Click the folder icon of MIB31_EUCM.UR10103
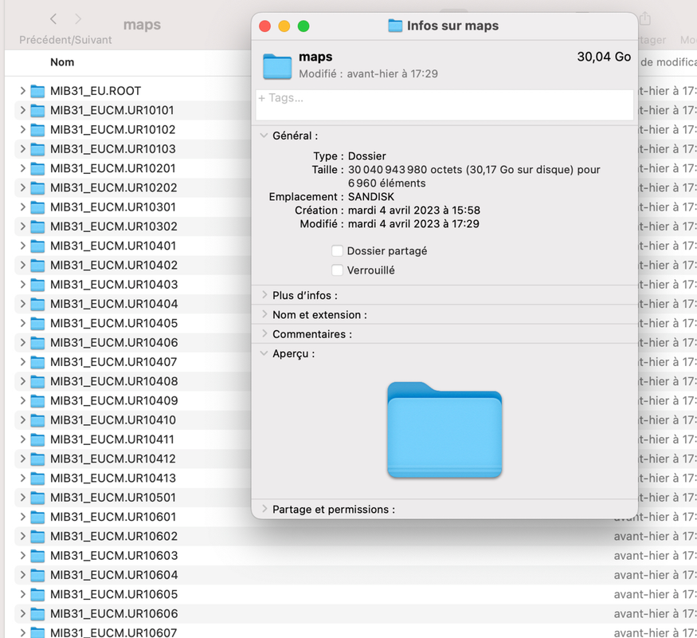Screen dimensions: 697x638 click(37, 149)
